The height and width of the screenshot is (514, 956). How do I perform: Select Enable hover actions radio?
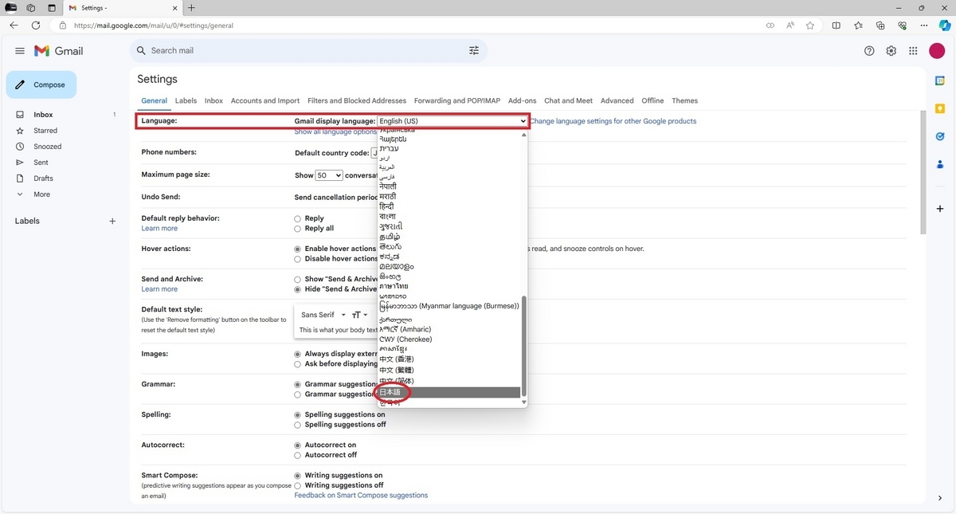(298, 249)
